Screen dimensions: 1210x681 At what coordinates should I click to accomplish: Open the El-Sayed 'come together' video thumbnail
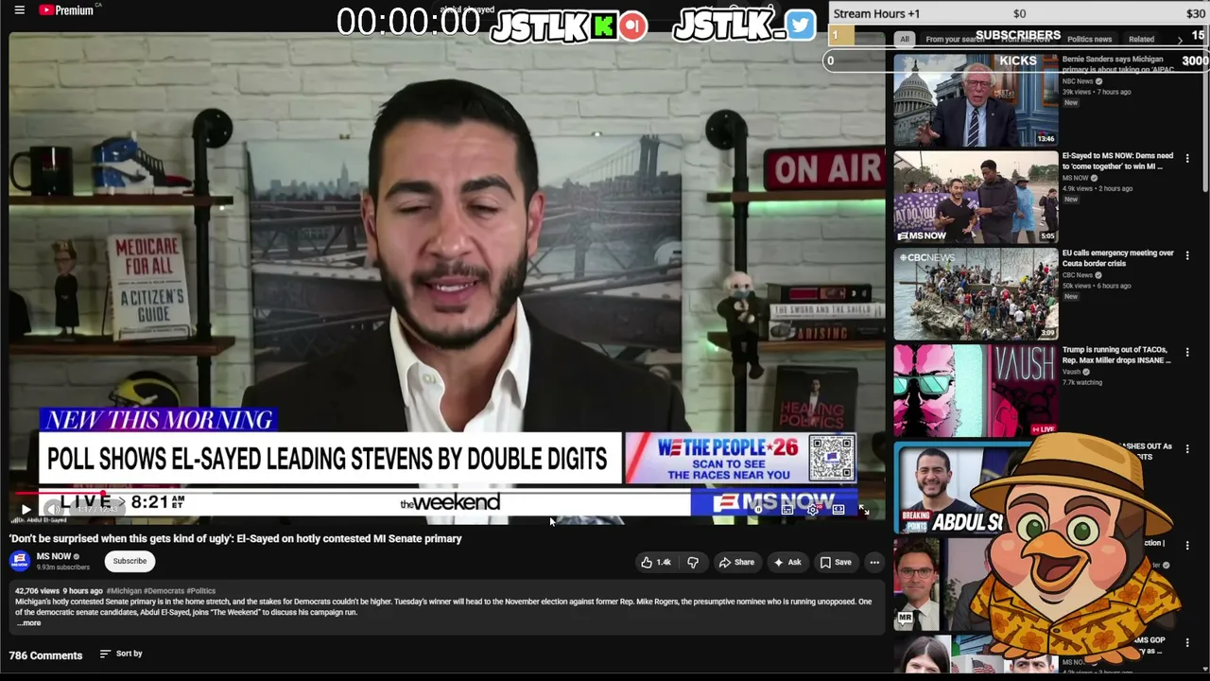pos(976,197)
